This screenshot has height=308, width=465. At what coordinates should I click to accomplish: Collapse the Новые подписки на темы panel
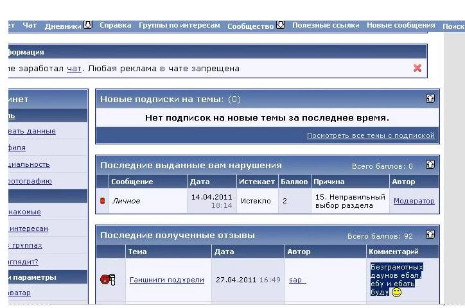(x=430, y=98)
